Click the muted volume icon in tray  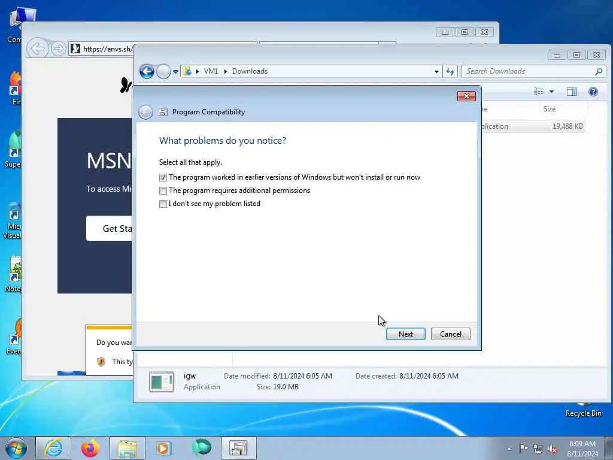click(x=553, y=449)
